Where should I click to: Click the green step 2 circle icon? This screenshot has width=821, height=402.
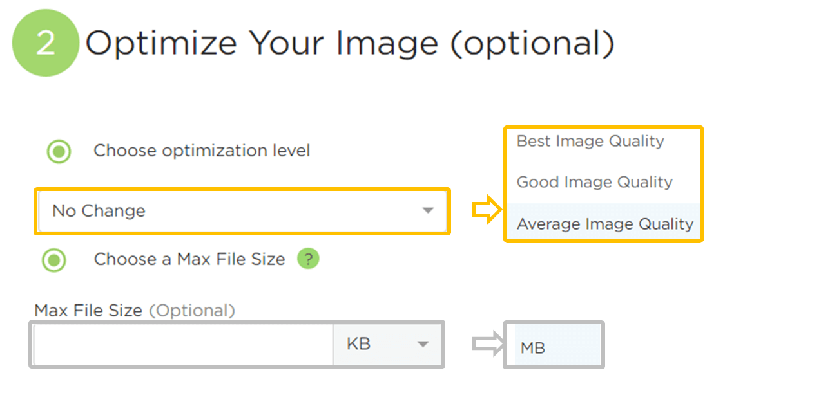pos(45,43)
